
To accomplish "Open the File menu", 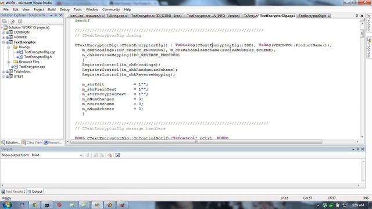I will (6, 9).
